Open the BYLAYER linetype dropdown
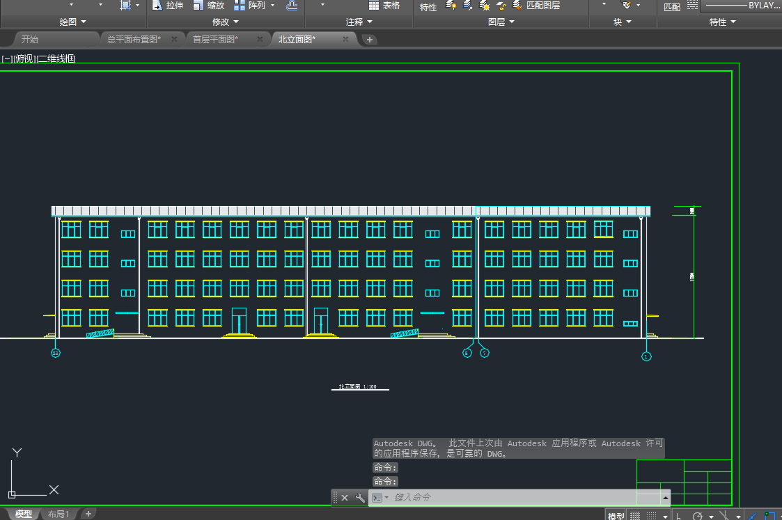Viewport: 782px width, 520px height. point(742,6)
